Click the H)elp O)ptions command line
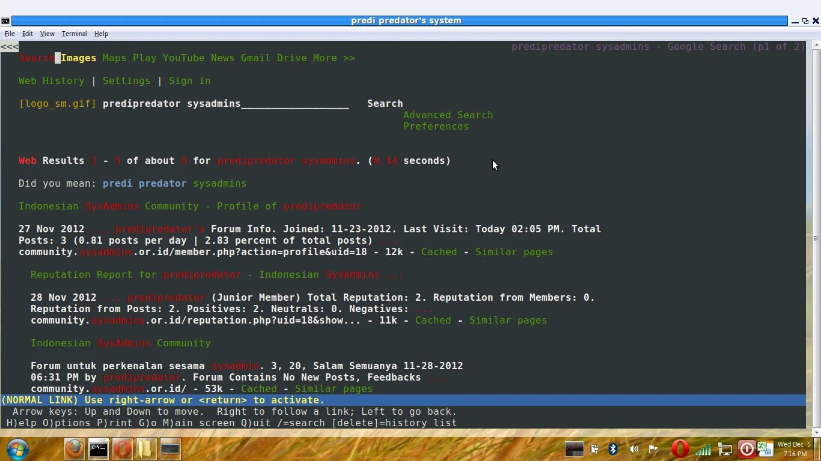This screenshot has width=821, height=461. pyautogui.click(x=231, y=423)
